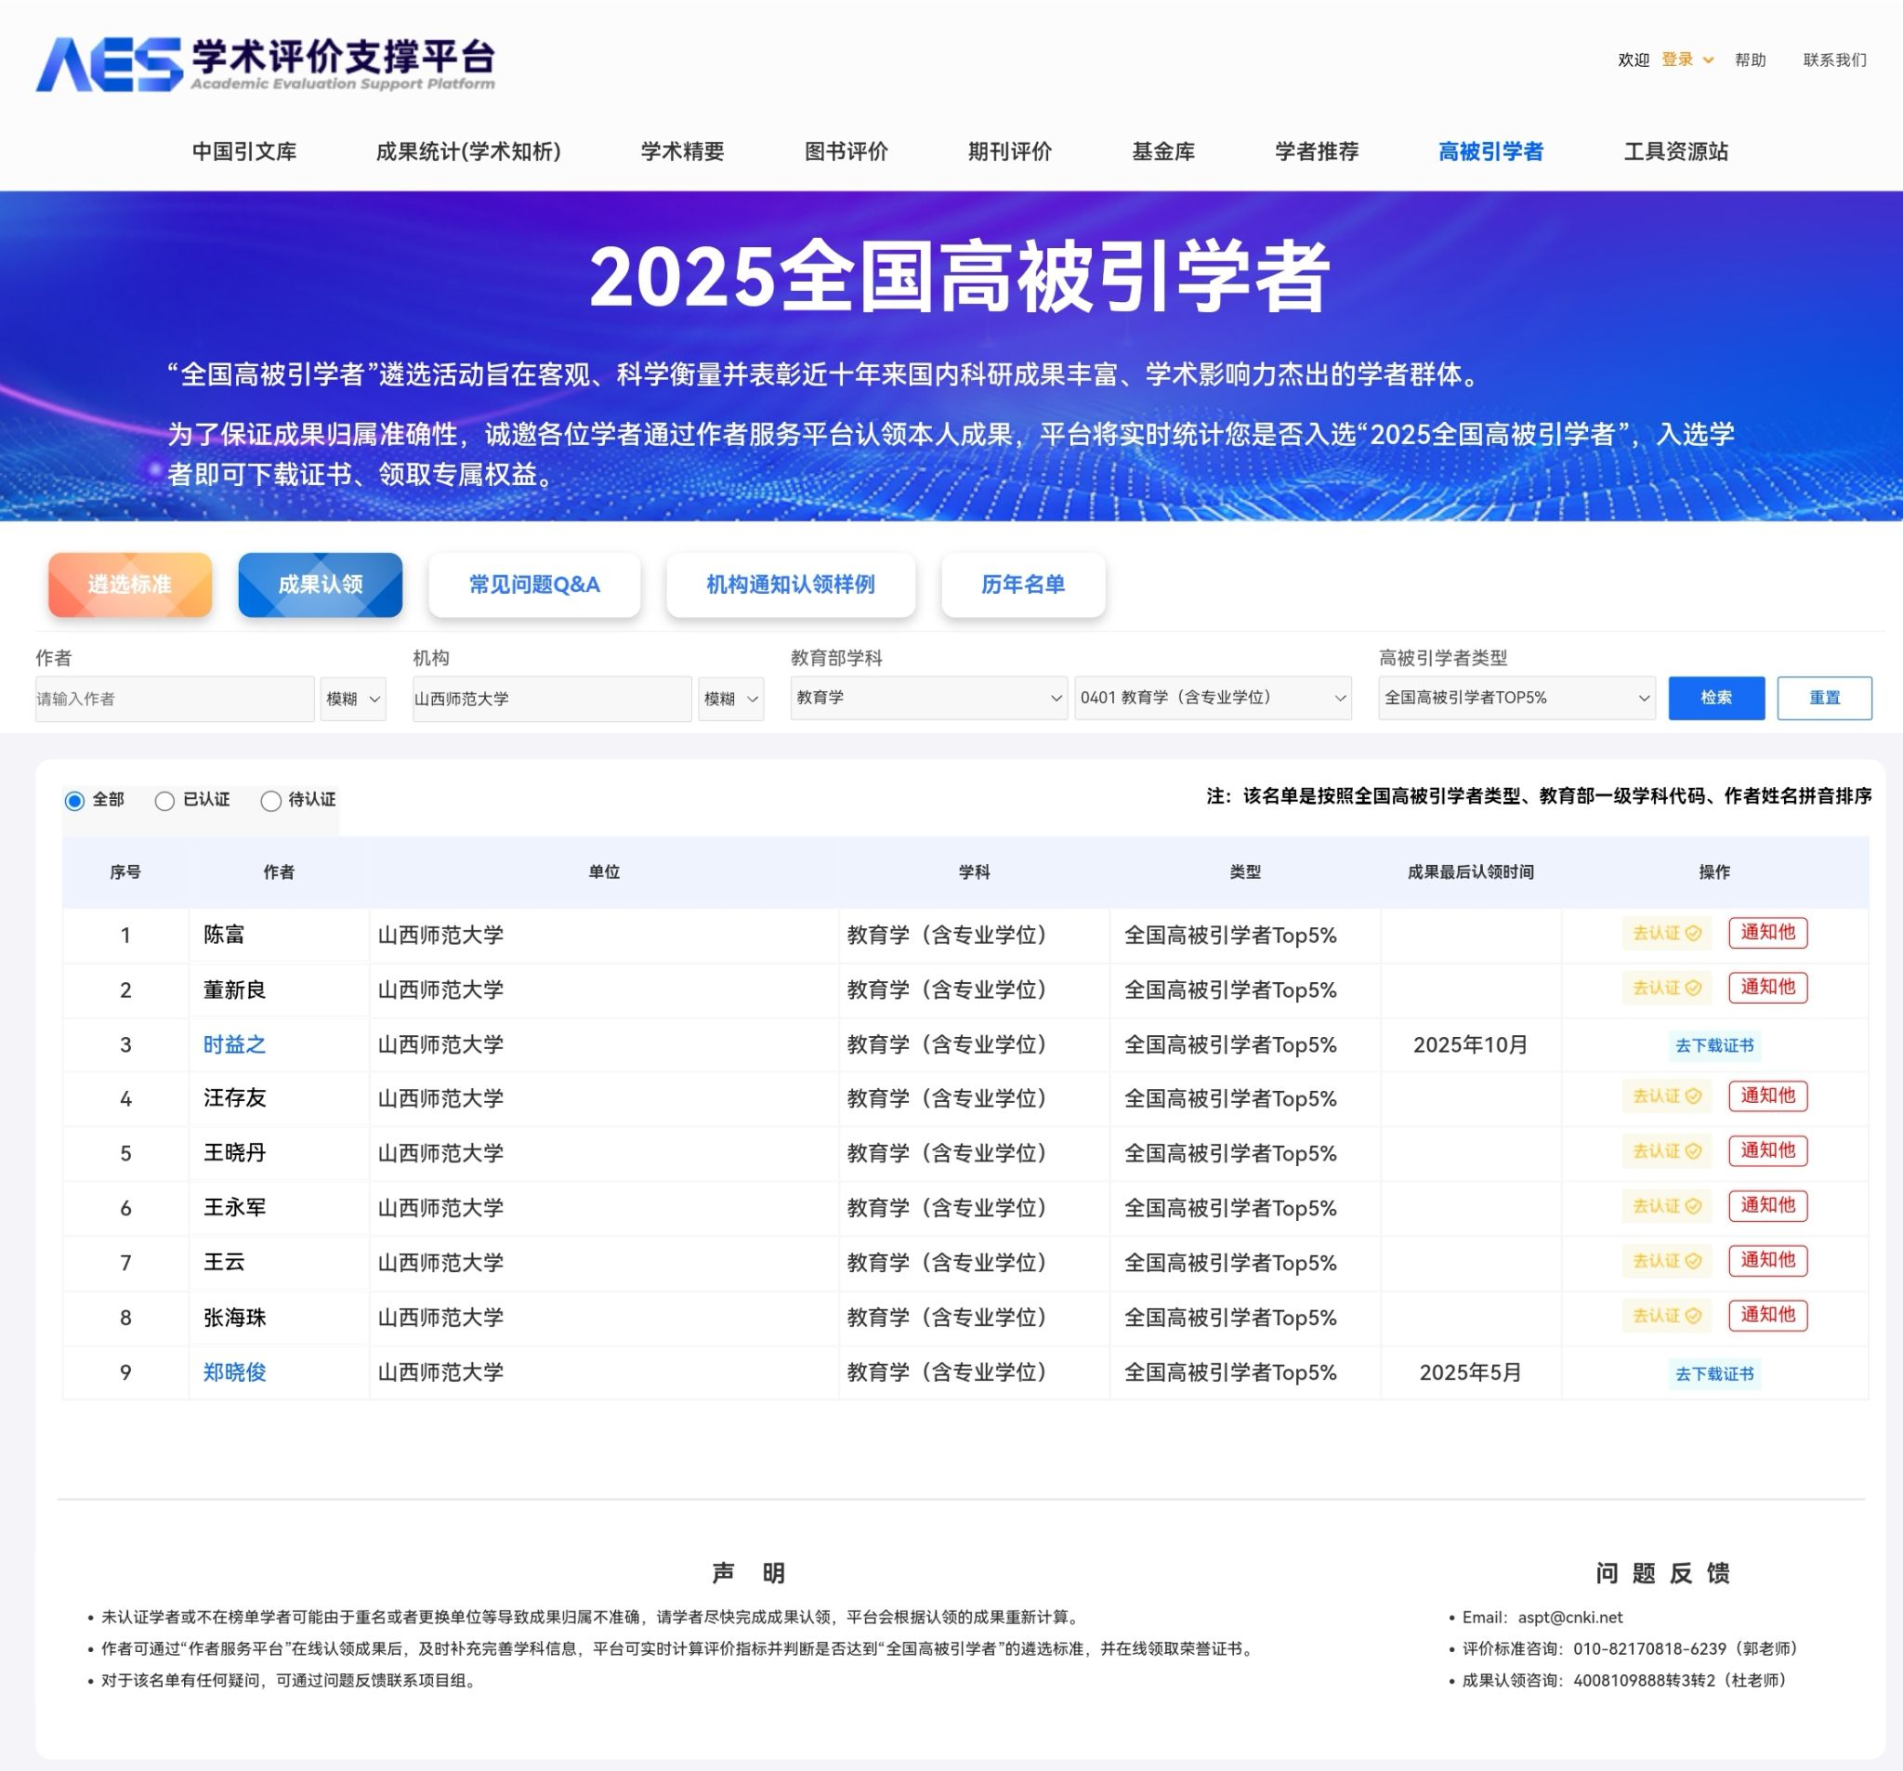The image size is (1903, 1771).
Task: Click 去认证 badge for 王永军
Action: point(1666,1205)
